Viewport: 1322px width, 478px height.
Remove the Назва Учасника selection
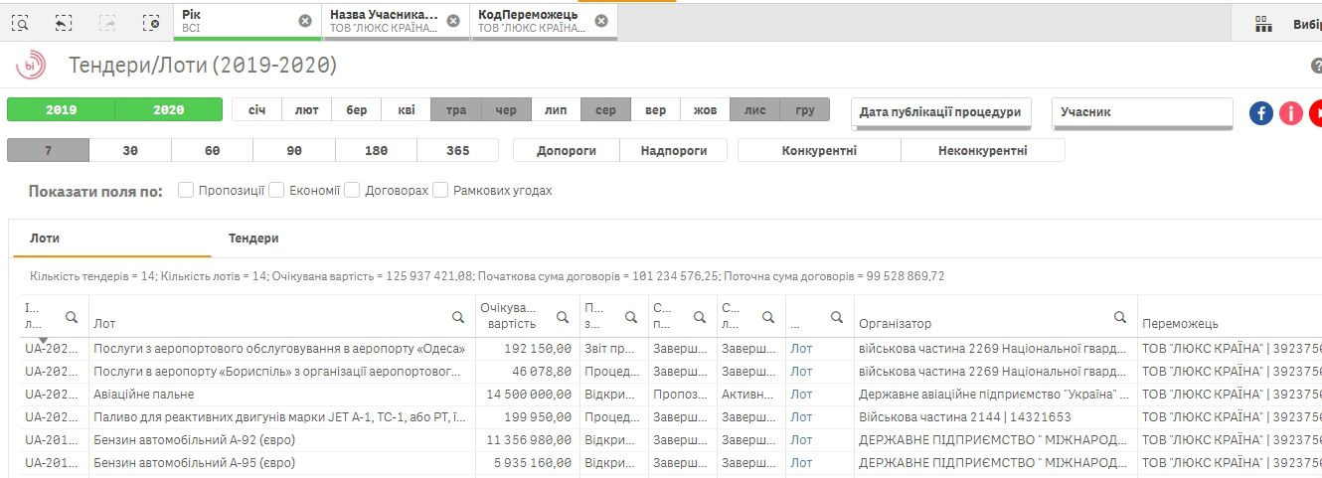(453, 21)
